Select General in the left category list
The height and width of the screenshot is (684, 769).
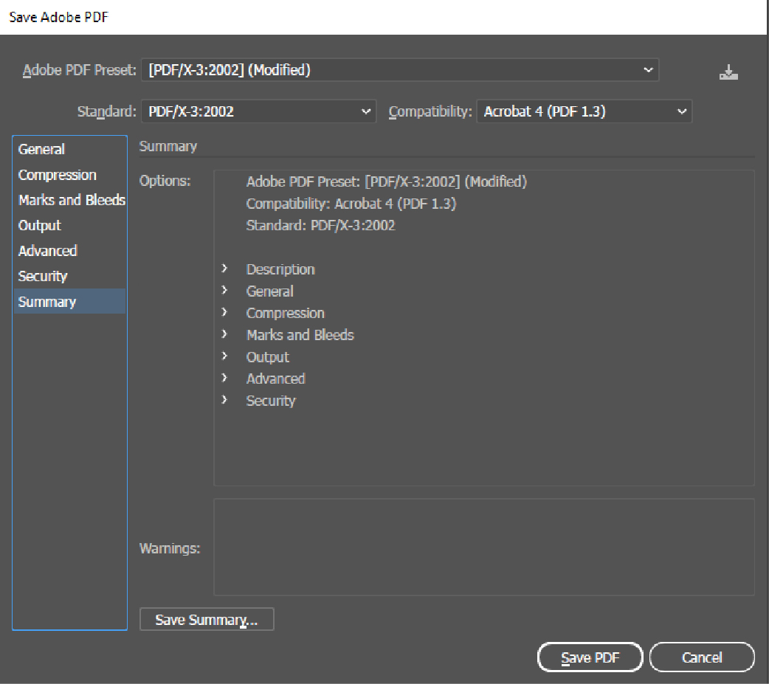click(41, 149)
